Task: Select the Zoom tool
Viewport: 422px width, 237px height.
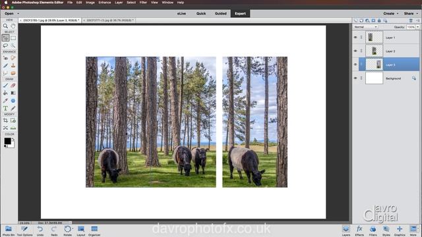Action: click(x=5, y=26)
